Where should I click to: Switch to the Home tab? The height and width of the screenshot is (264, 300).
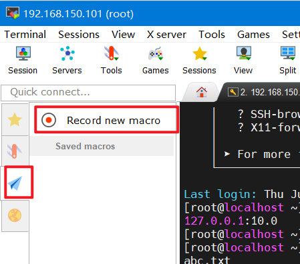pyautogui.click(x=202, y=92)
